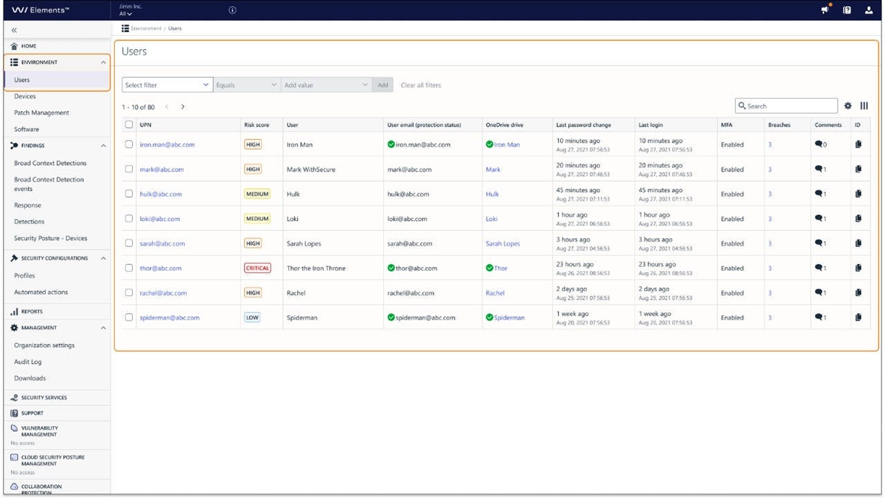Select checkbox for rachel@abc.com
The width and height of the screenshot is (885, 498).
click(x=129, y=293)
